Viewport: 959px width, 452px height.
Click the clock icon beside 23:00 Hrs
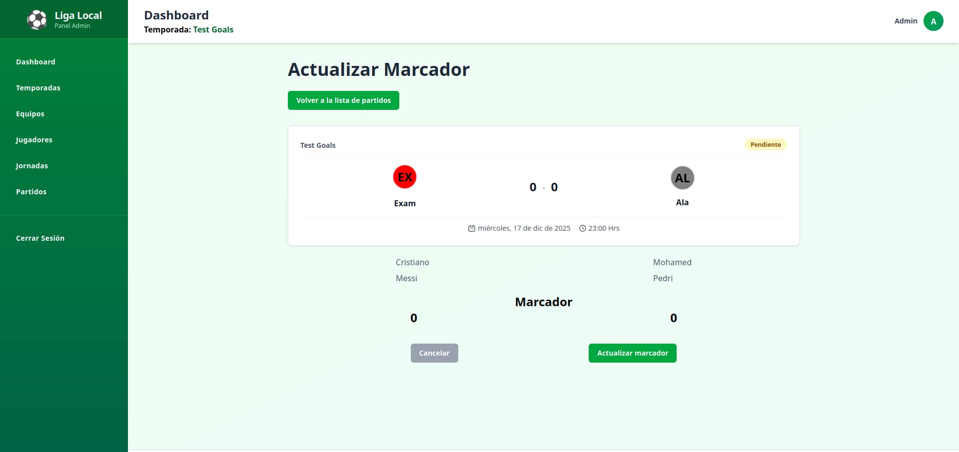(582, 228)
